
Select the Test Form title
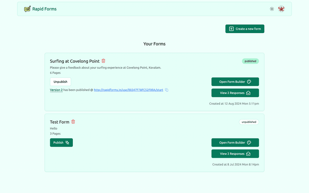click(60, 122)
